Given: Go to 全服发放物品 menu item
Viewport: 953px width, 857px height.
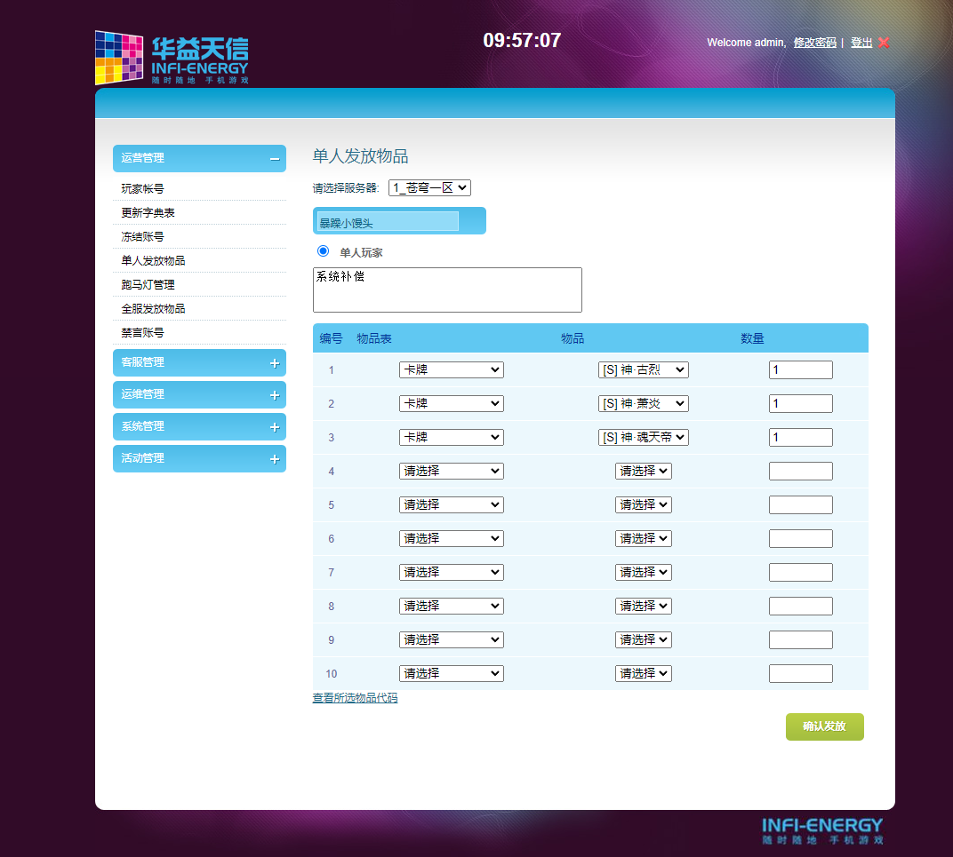Looking at the screenshot, I should pos(153,309).
